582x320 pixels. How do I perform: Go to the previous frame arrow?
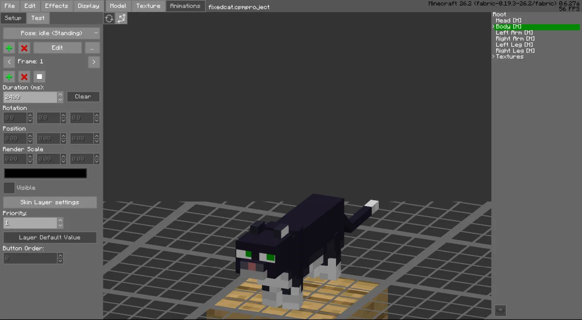[9, 62]
